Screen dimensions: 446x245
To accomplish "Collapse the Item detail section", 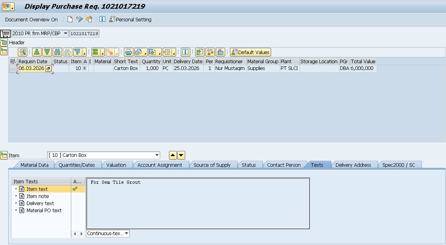I will (4, 155).
